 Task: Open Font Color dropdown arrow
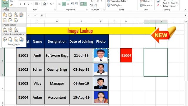53,4
